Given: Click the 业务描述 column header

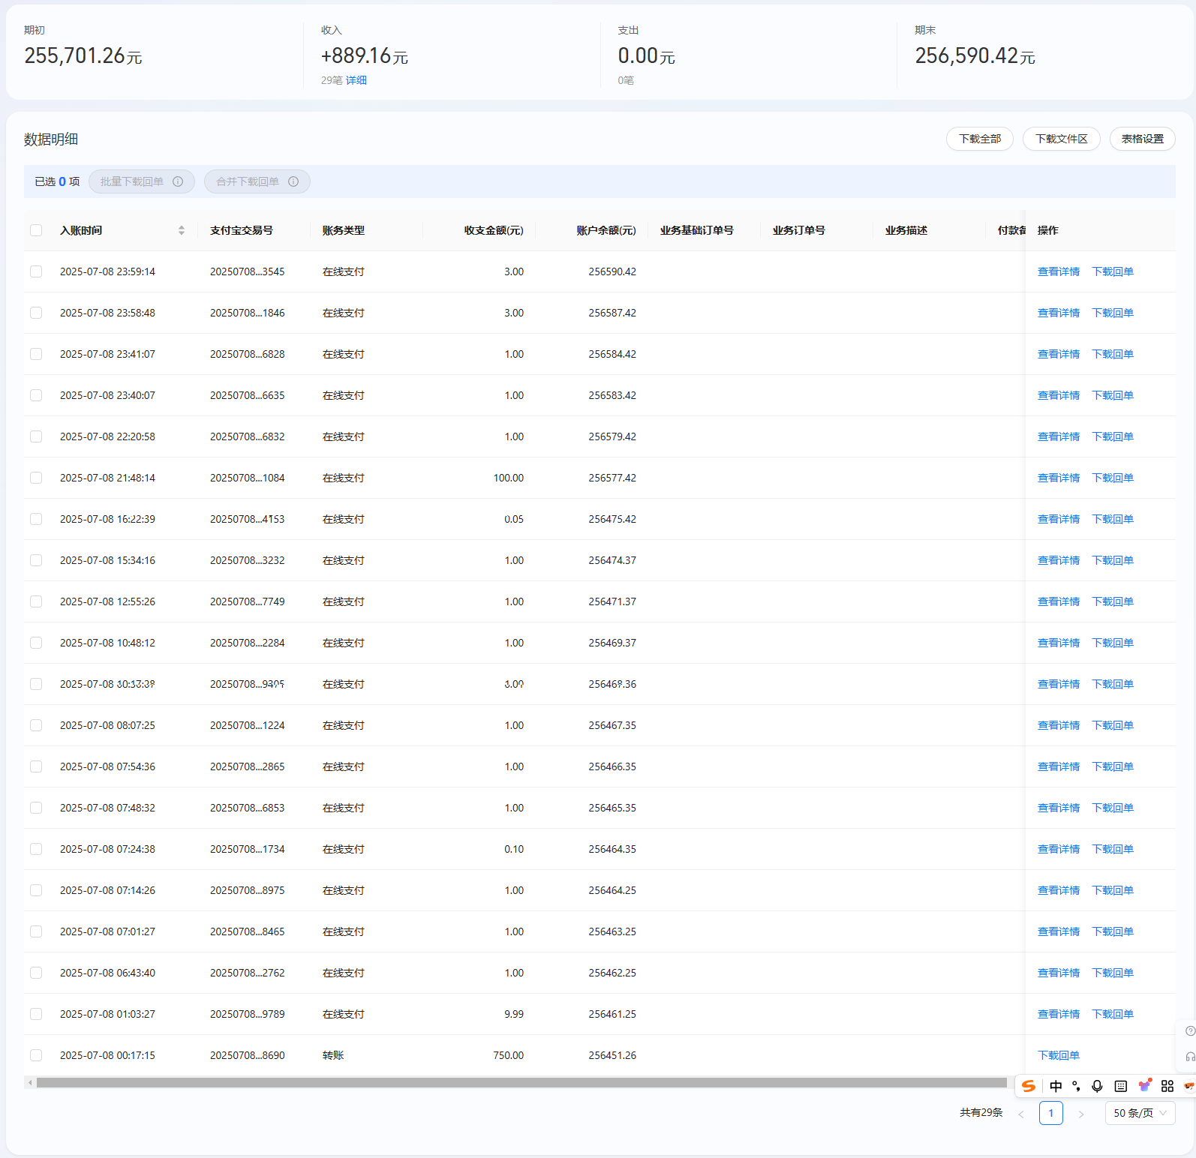Looking at the screenshot, I should (x=906, y=230).
